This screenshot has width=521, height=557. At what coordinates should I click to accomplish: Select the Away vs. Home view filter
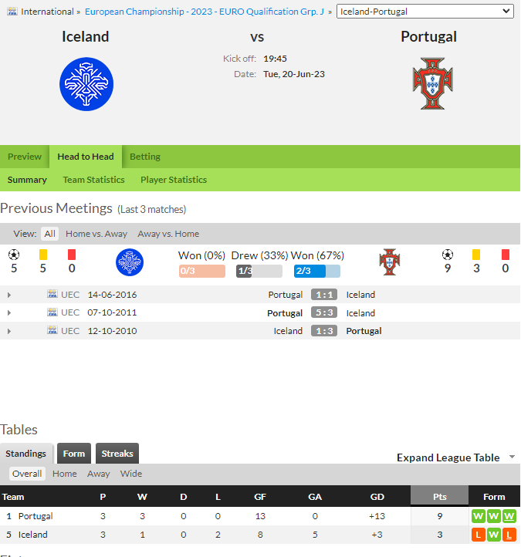[168, 234]
